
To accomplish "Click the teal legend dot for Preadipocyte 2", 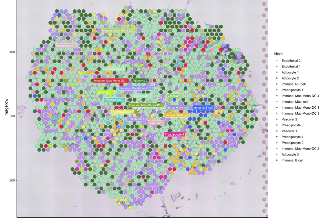I will pyautogui.click(x=277, y=143).
